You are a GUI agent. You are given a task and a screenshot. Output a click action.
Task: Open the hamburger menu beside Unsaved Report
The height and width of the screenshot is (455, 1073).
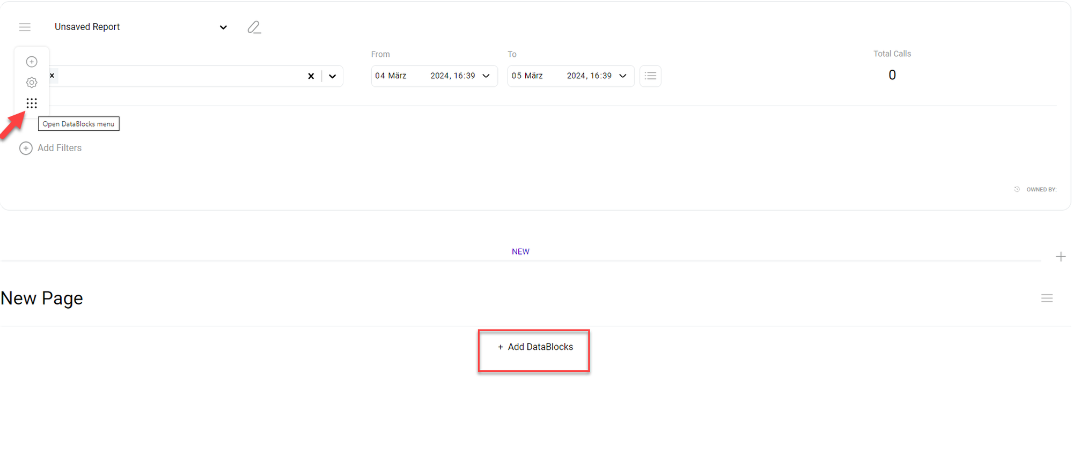[x=25, y=27]
